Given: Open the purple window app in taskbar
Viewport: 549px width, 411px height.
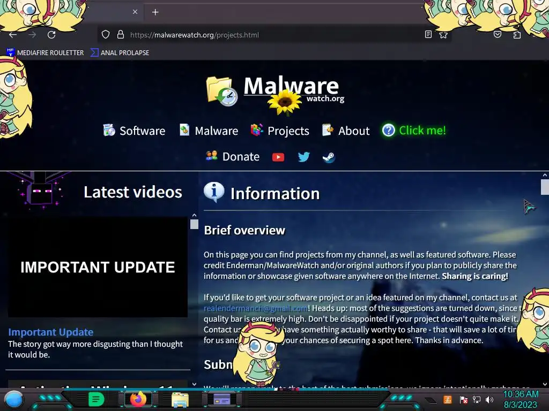Looking at the screenshot, I should [x=221, y=399].
